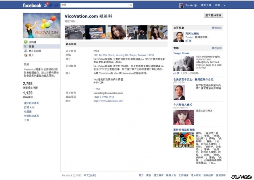Image resolution: width=254 pixels, height=180 pixels.
Task: Click the Facebook logo
Action: [32, 5]
